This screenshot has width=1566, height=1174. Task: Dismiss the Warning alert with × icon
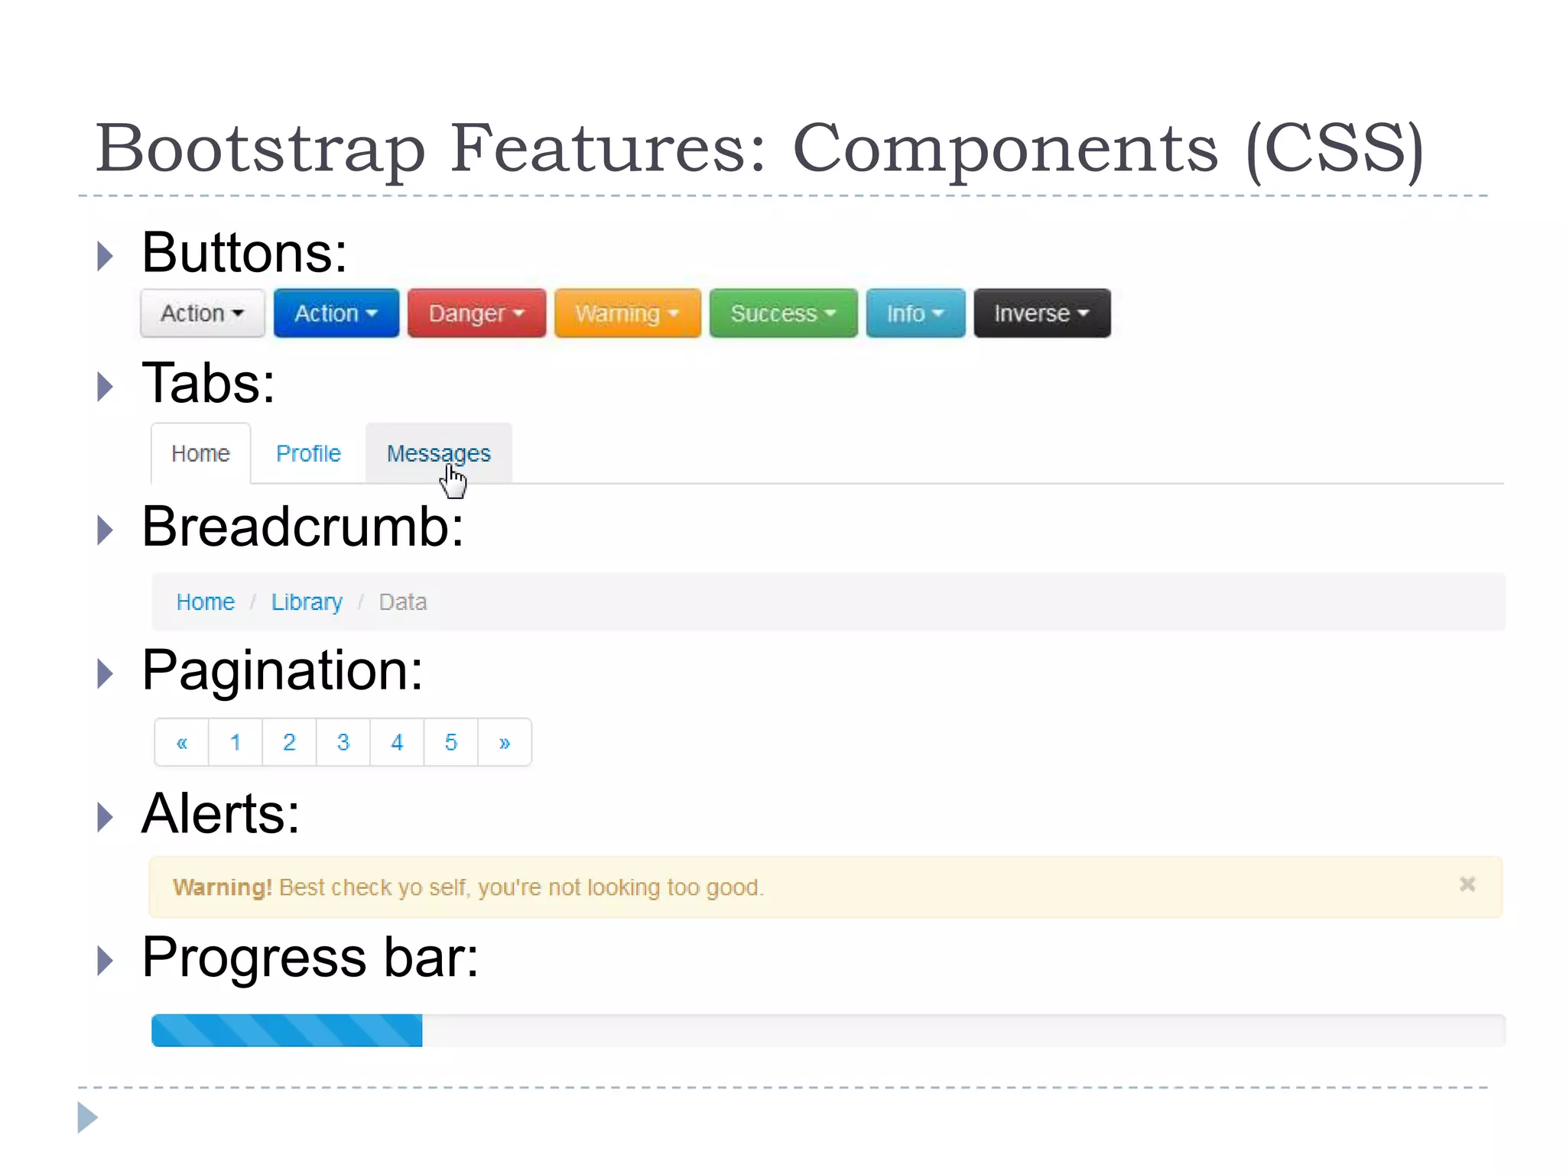tap(1467, 884)
